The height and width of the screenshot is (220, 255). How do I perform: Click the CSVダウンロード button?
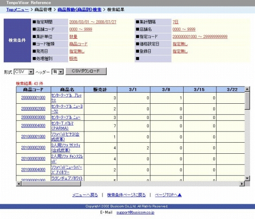tap(86, 71)
